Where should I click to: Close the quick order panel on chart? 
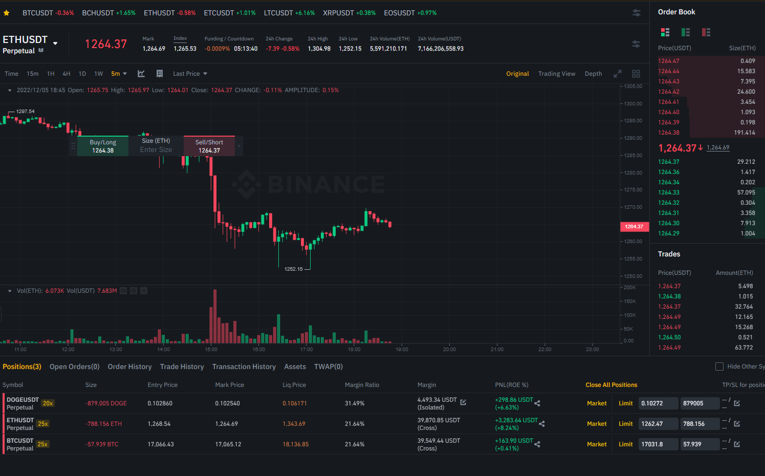click(239, 146)
